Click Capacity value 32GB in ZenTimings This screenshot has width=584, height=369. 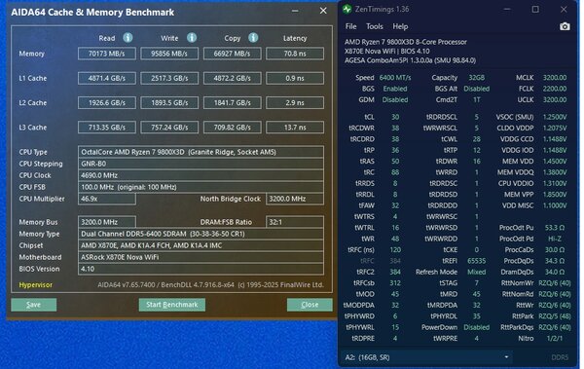476,78
